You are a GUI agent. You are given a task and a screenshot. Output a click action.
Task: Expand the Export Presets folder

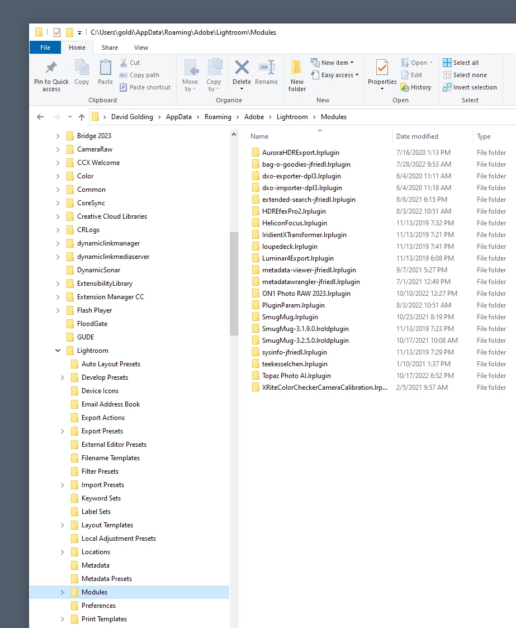coord(63,431)
